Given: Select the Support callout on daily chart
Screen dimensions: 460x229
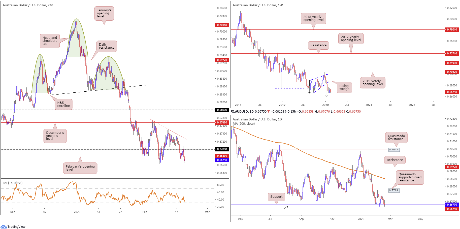Looking at the screenshot, I should 277,197.
